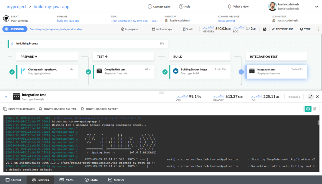Open the build-my-java-app breadcrumb link
322x184 pixels.
click(52, 7)
